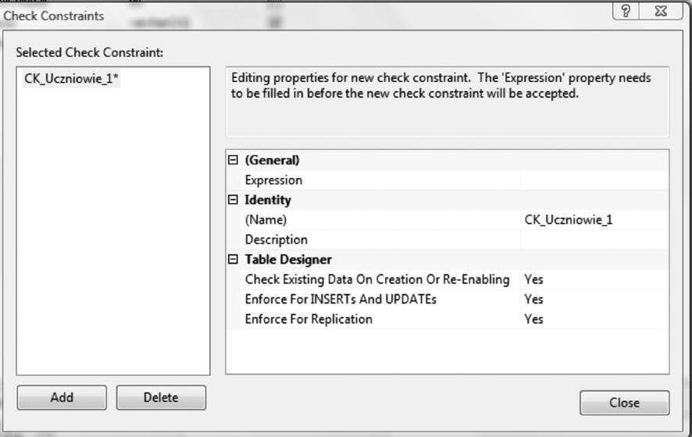Click the Delete button
692x437 pixels.
pos(161,397)
